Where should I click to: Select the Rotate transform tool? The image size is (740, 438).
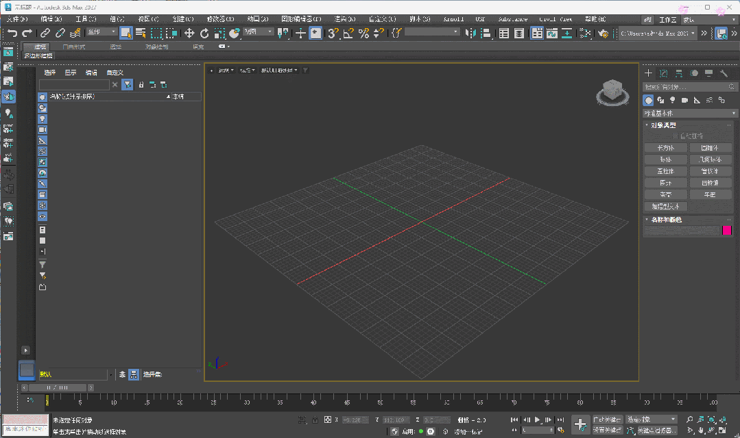[204, 33]
